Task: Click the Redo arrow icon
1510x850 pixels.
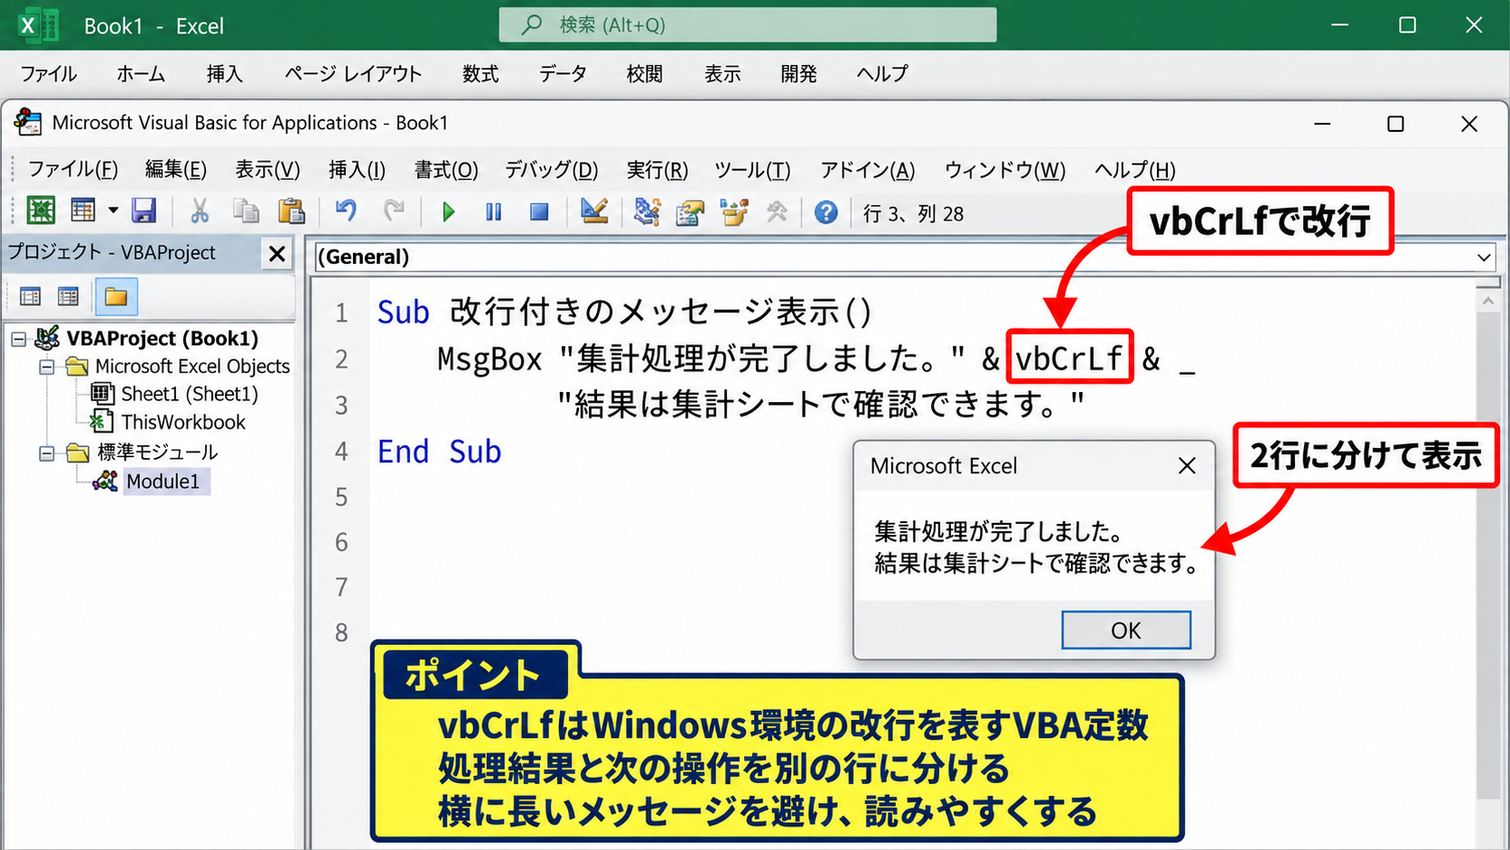Action: point(393,211)
